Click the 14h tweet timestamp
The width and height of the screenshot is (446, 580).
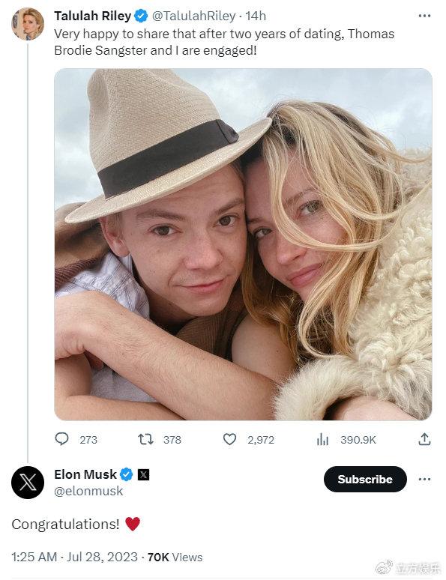[256, 16]
